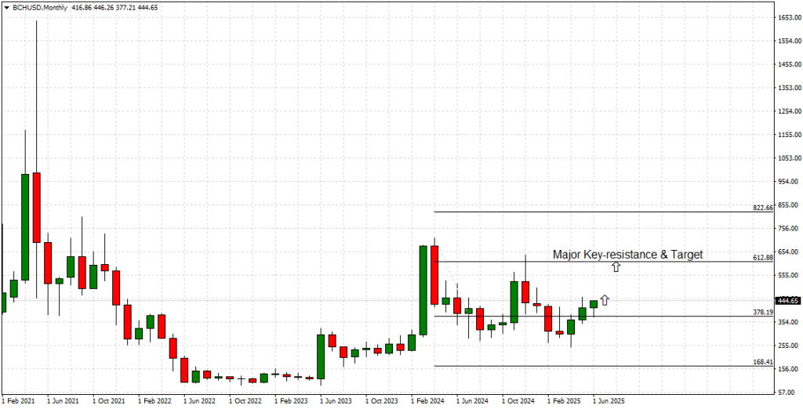803x409 pixels.
Task: Select the up arrow marker beside the latest candle
Action: pyautogui.click(x=605, y=300)
